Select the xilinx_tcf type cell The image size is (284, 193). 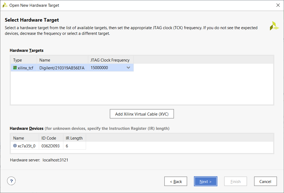point(24,68)
